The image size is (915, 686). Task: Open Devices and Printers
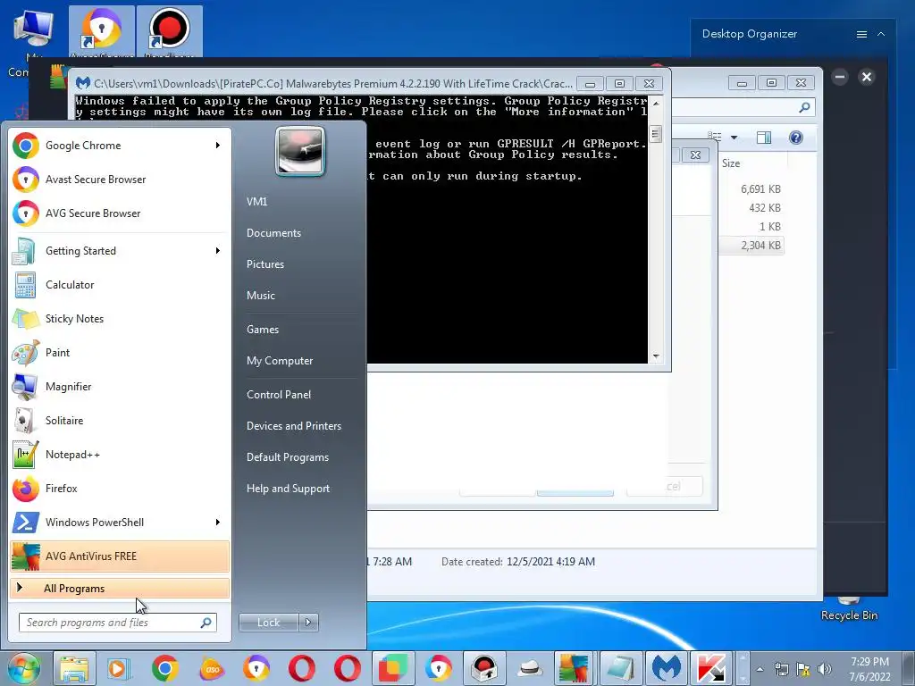coord(293,426)
